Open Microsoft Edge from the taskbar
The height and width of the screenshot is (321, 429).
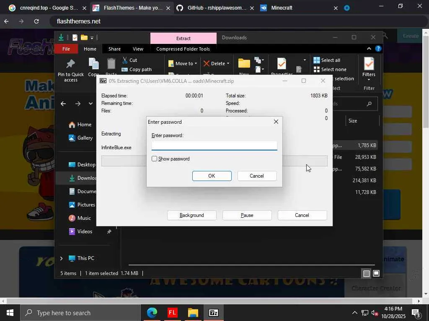[x=152, y=313]
